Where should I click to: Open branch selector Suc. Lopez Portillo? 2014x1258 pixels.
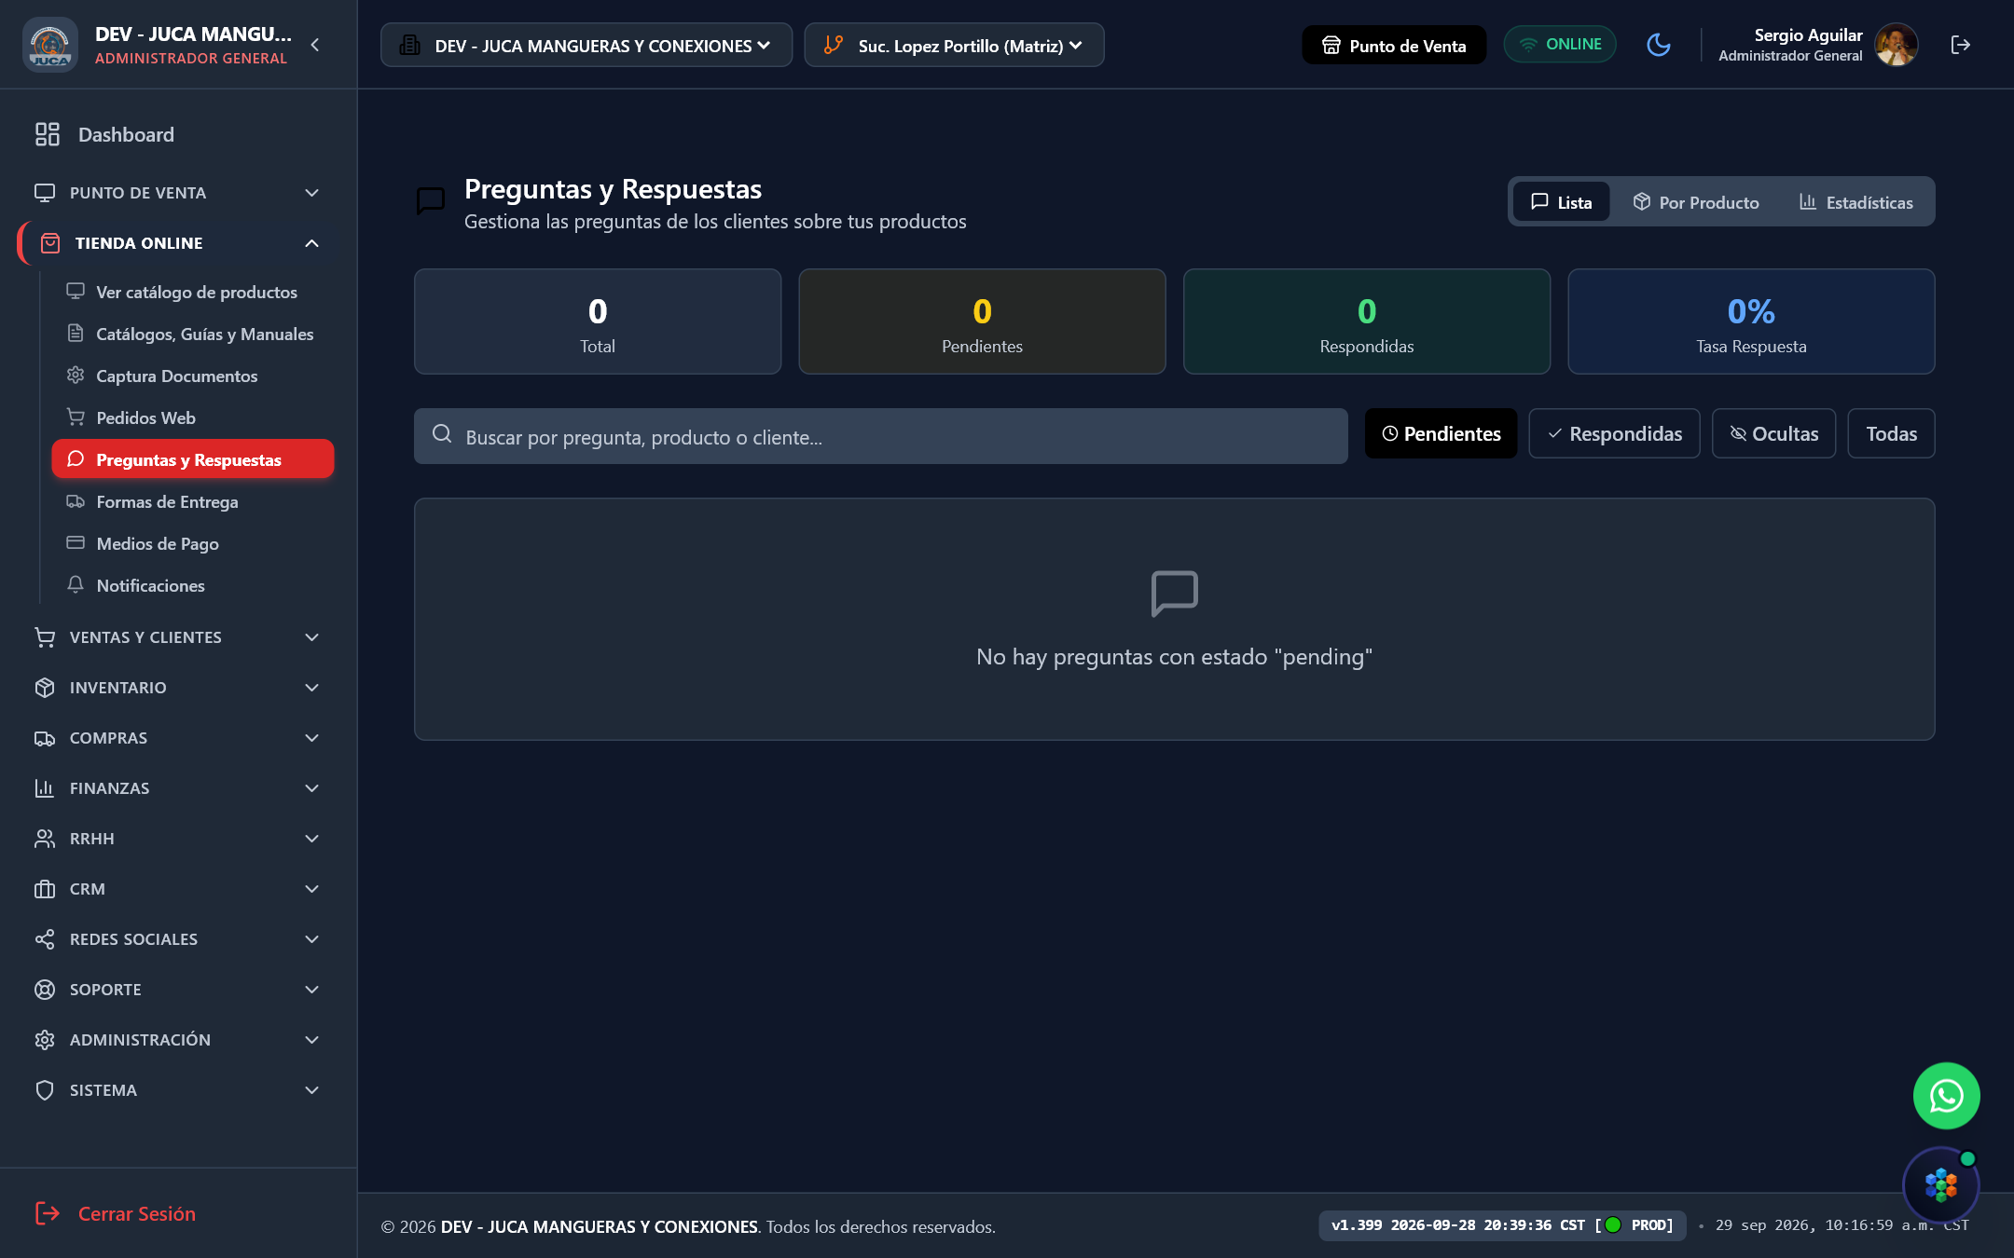[954, 45]
